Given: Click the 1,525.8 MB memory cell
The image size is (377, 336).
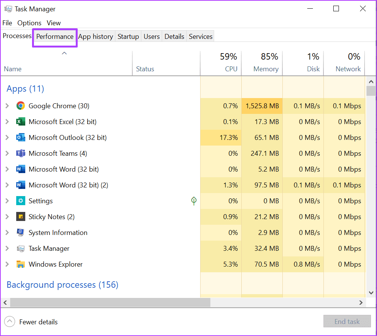Looking at the screenshot, I should 262,106.
